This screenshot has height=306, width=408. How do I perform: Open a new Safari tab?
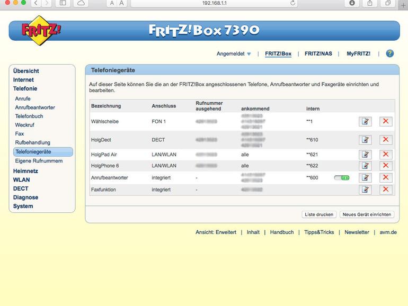(x=403, y=5)
